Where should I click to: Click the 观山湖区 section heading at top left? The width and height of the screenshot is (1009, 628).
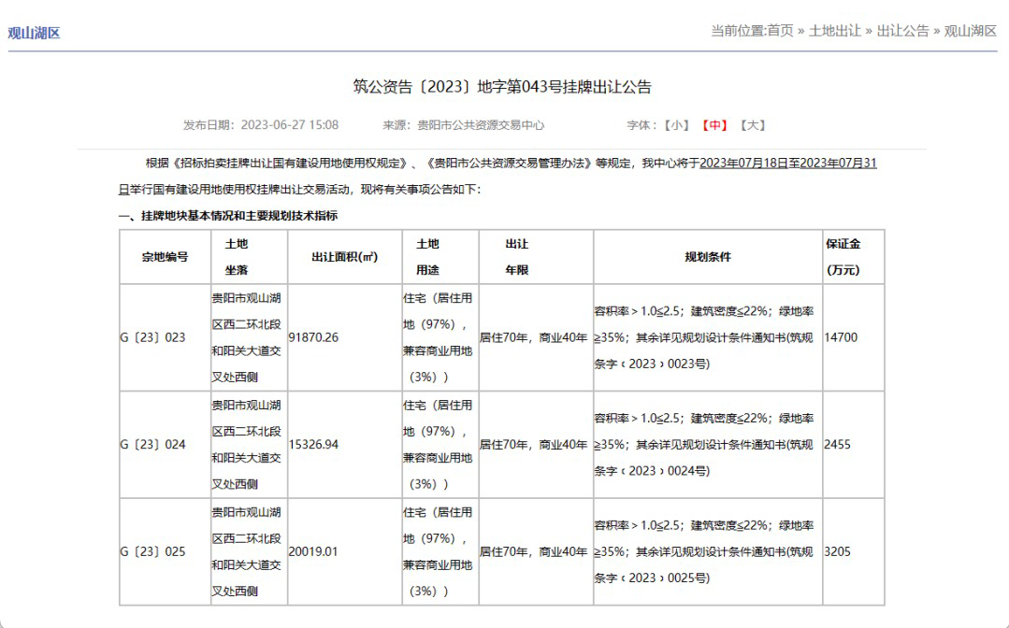tap(34, 33)
